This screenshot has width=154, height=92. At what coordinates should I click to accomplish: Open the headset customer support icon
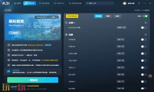(x=150, y=76)
